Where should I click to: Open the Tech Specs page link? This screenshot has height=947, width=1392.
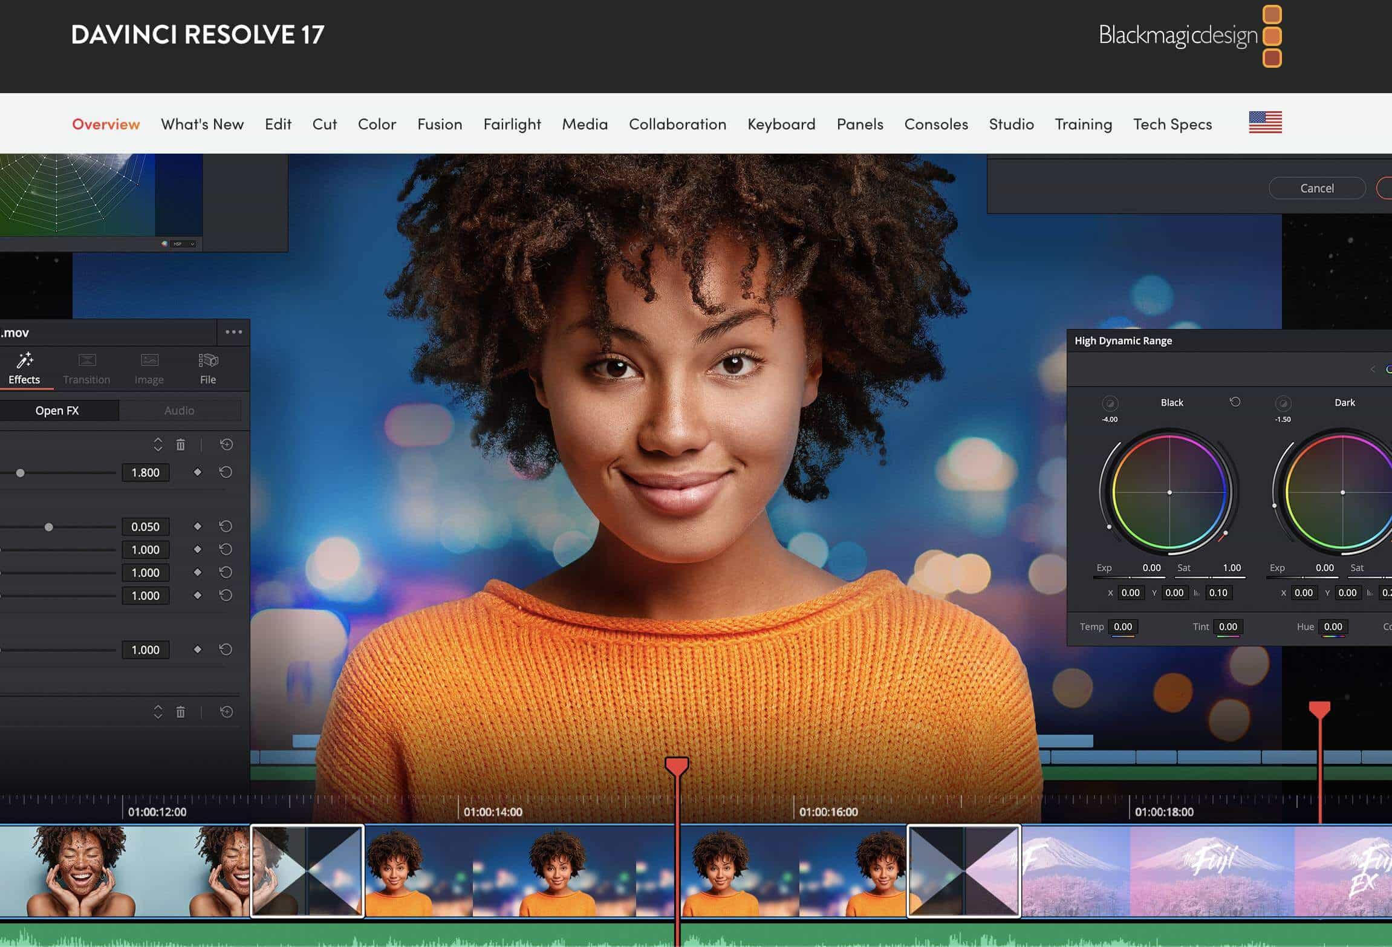tap(1172, 124)
